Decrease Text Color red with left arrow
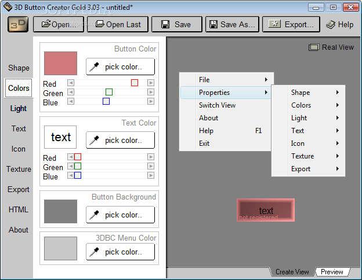362x280 pixels. pos(71,157)
